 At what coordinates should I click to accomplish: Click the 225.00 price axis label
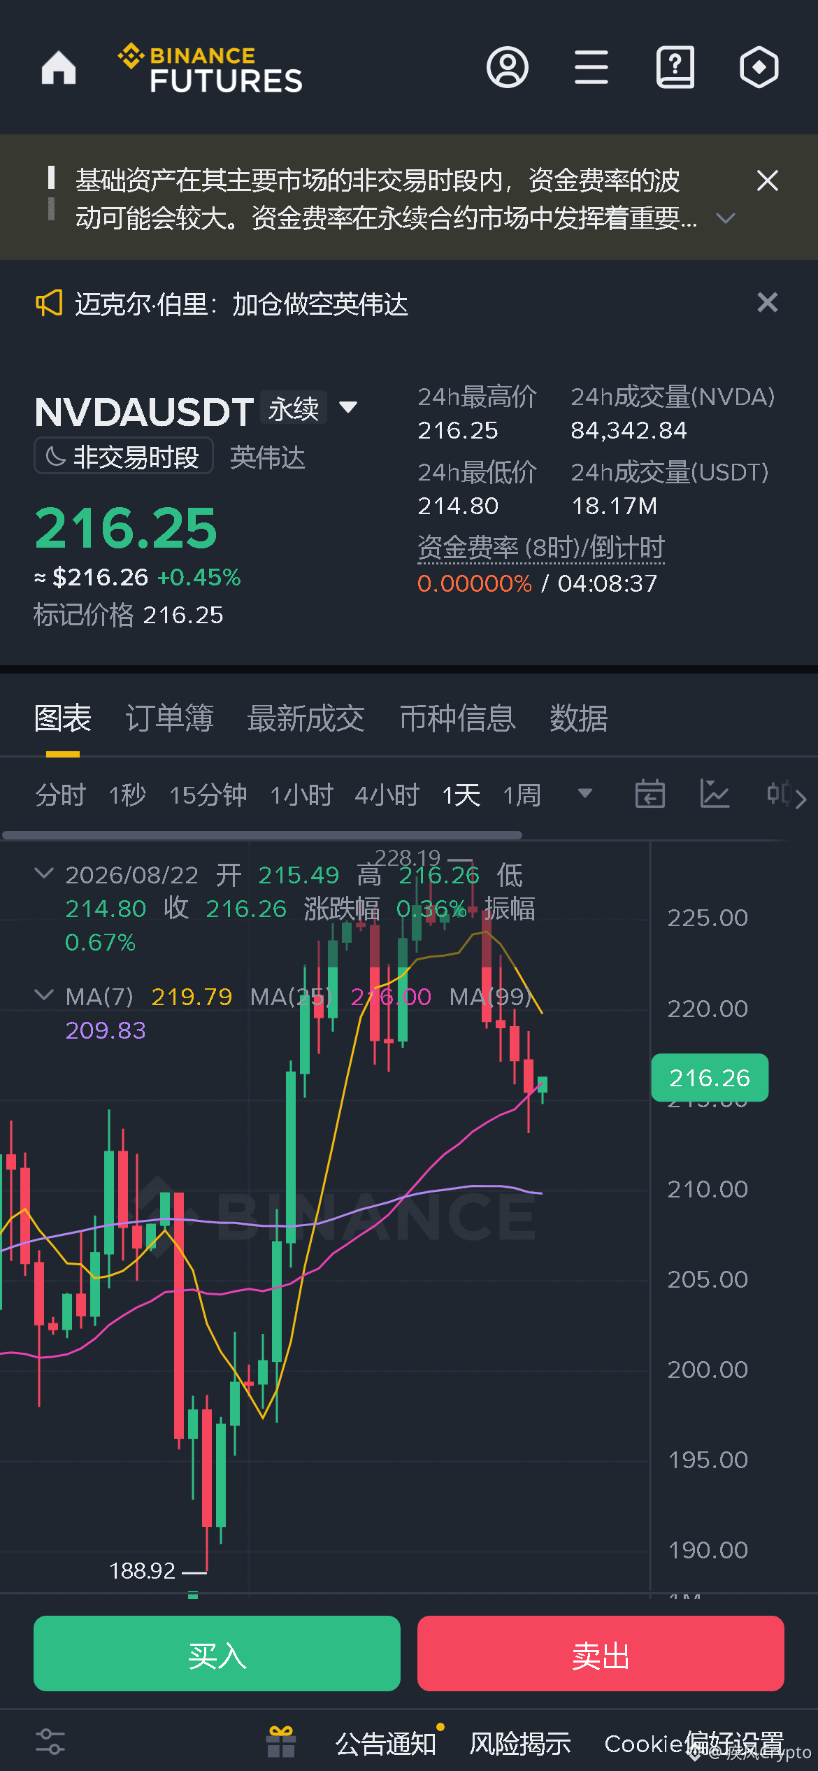(708, 918)
